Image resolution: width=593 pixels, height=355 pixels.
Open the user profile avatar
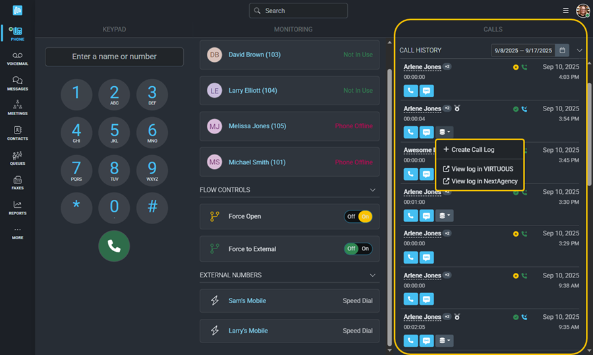583,11
